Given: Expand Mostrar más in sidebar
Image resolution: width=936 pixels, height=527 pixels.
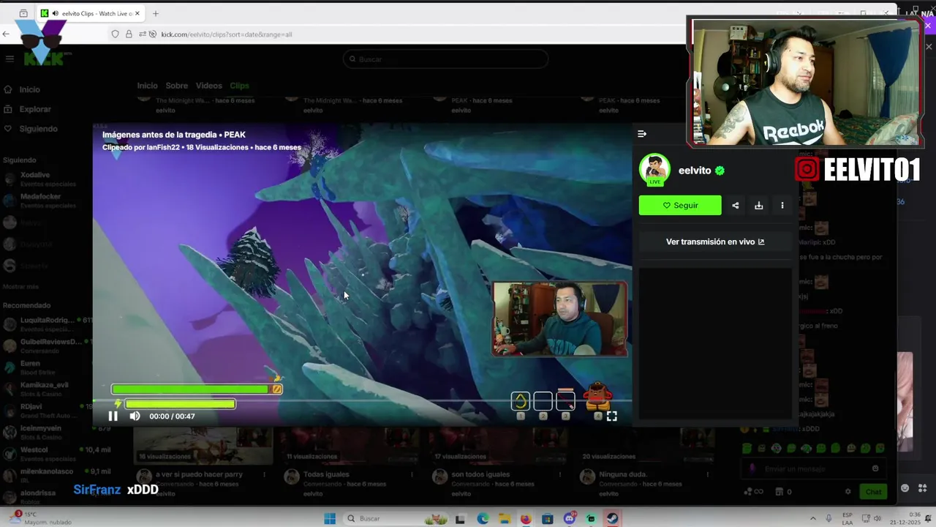Looking at the screenshot, I should (x=21, y=286).
